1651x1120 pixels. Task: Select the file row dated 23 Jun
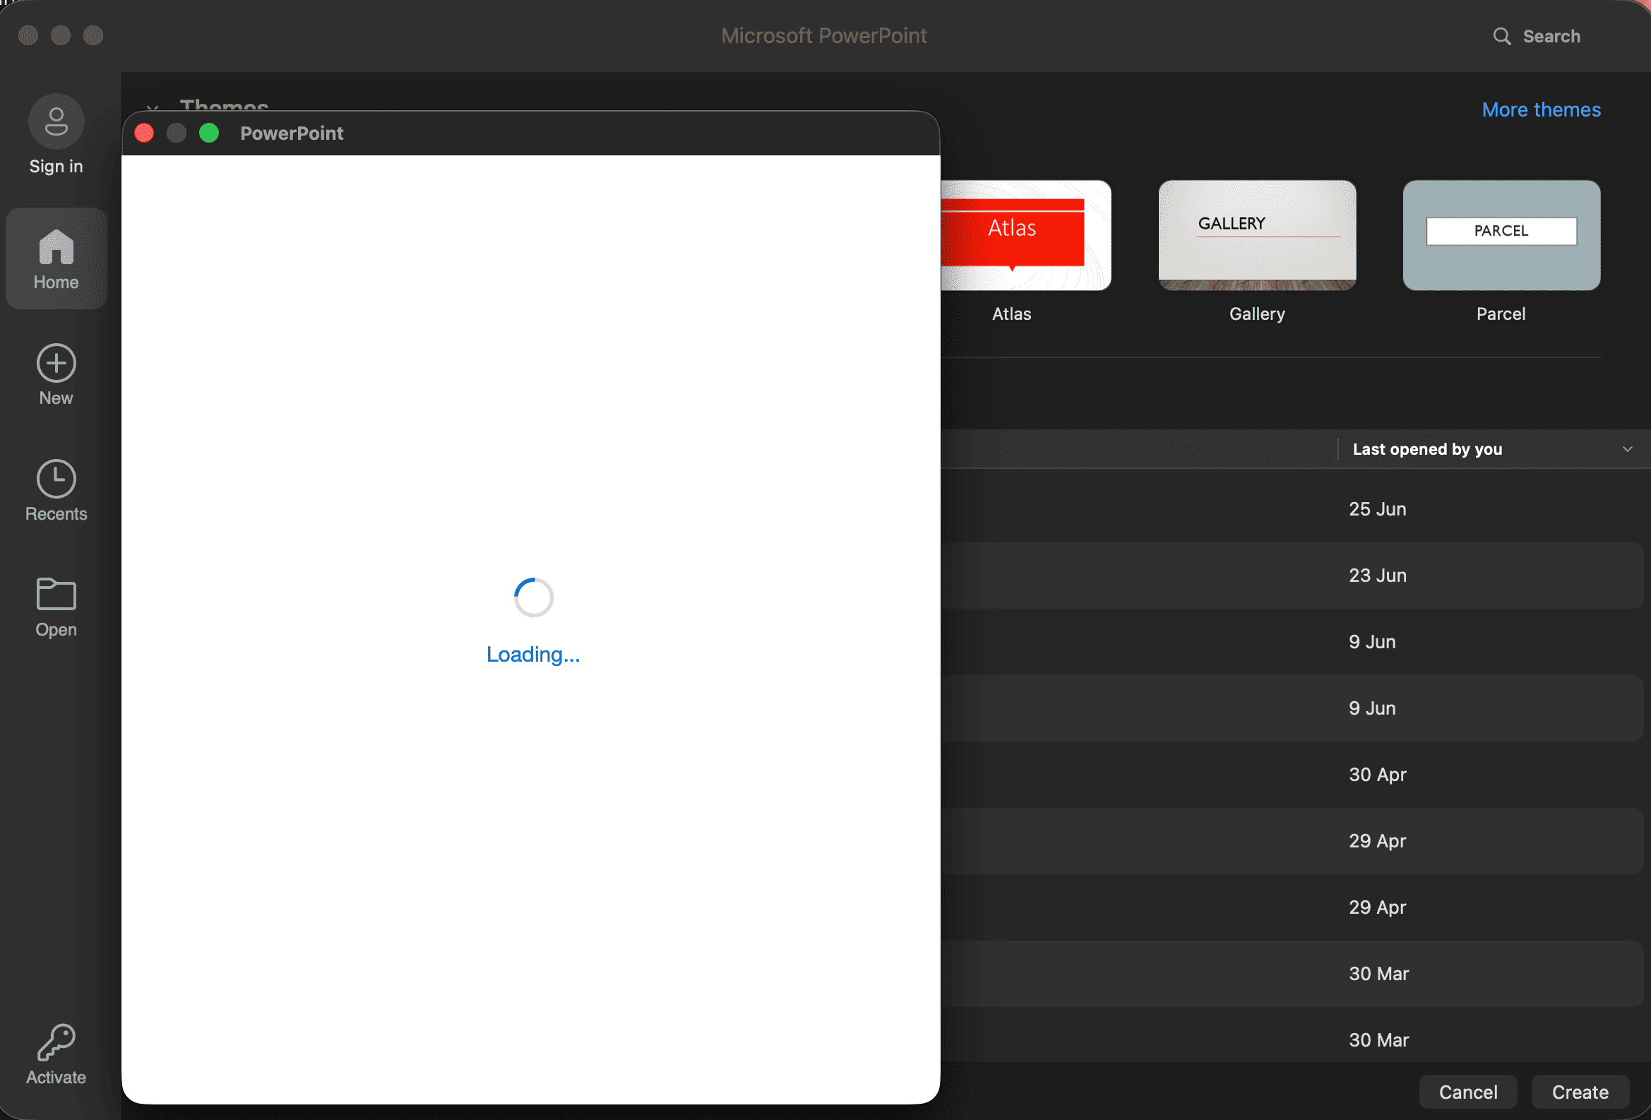coord(1292,576)
